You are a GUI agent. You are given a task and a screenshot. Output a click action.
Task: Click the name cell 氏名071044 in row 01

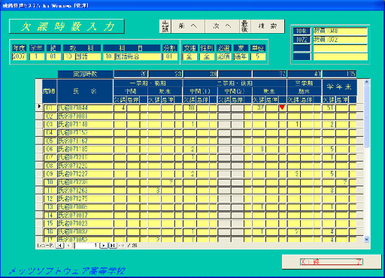[x=85, y=108]
